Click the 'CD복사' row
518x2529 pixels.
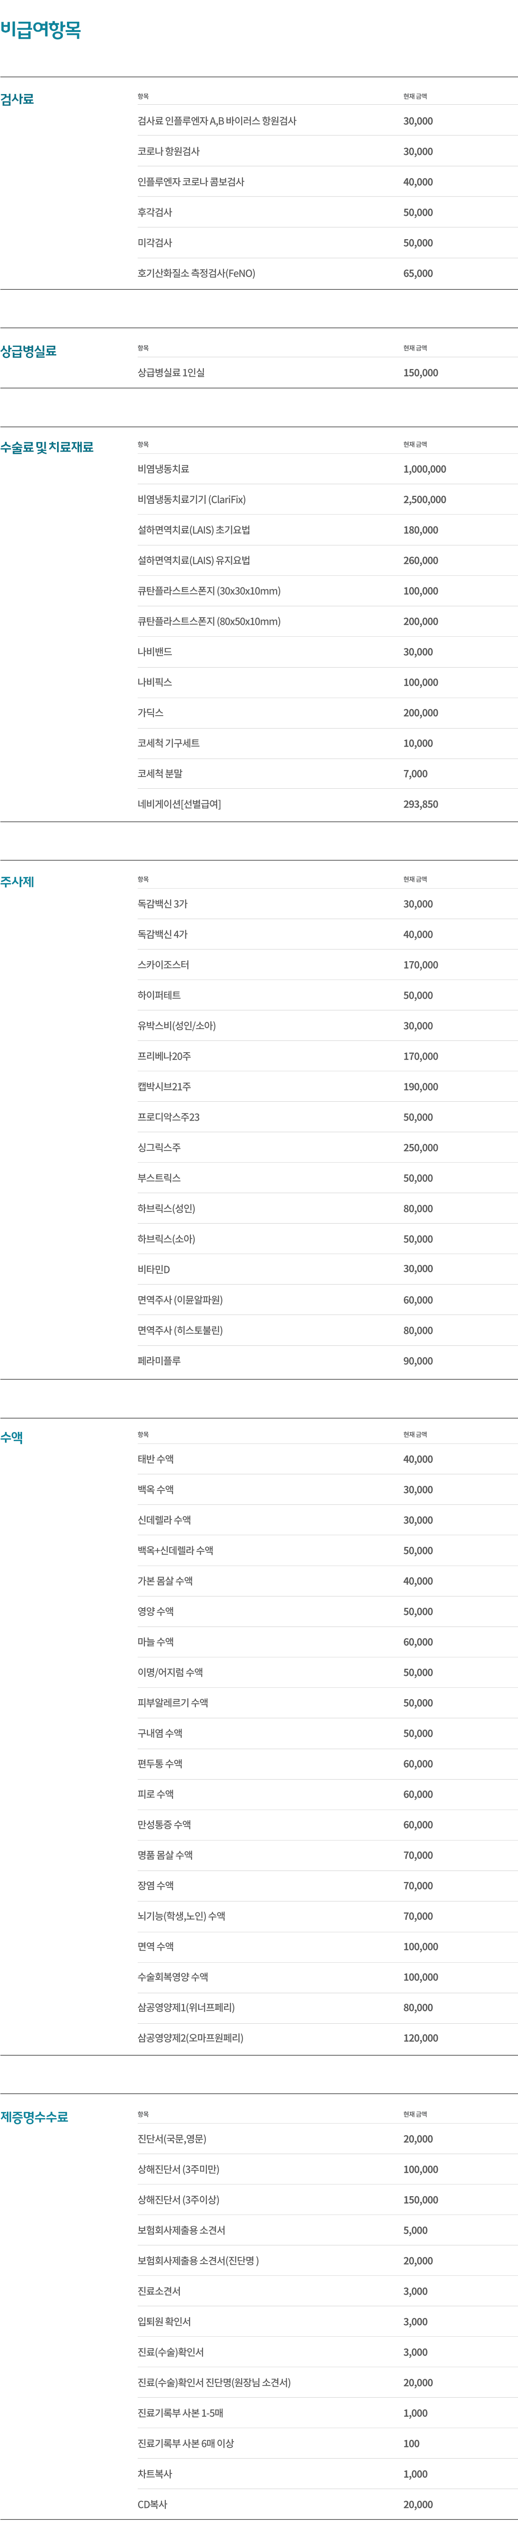(153, 2505)
